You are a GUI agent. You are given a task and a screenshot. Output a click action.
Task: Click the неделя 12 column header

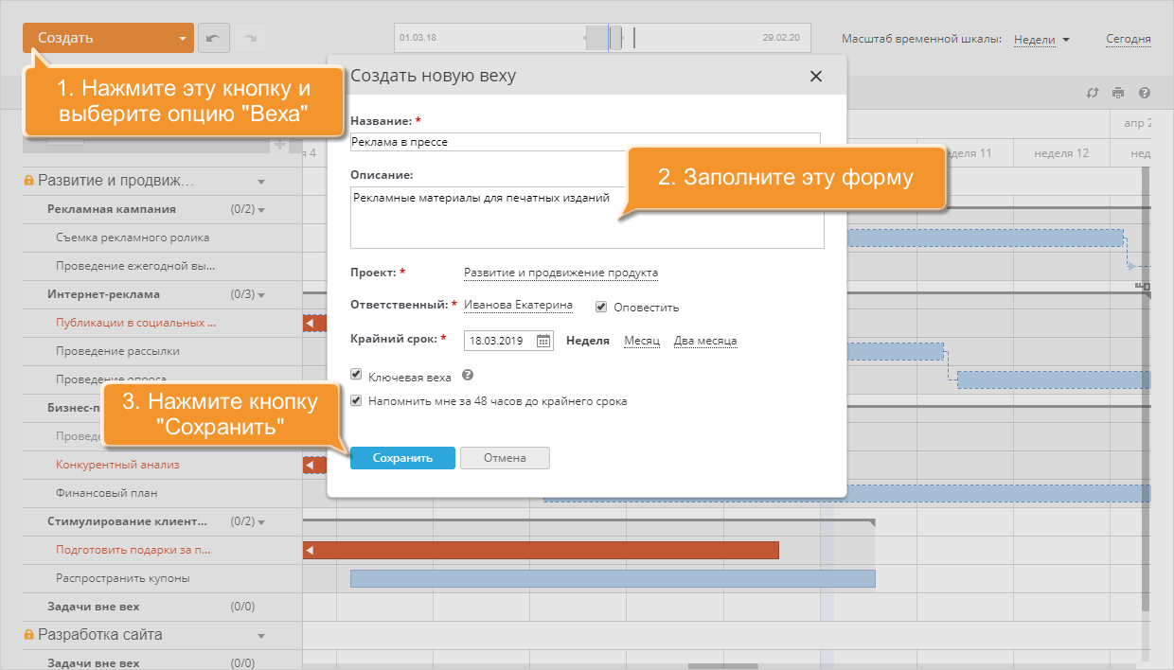tap(1061, 152)
